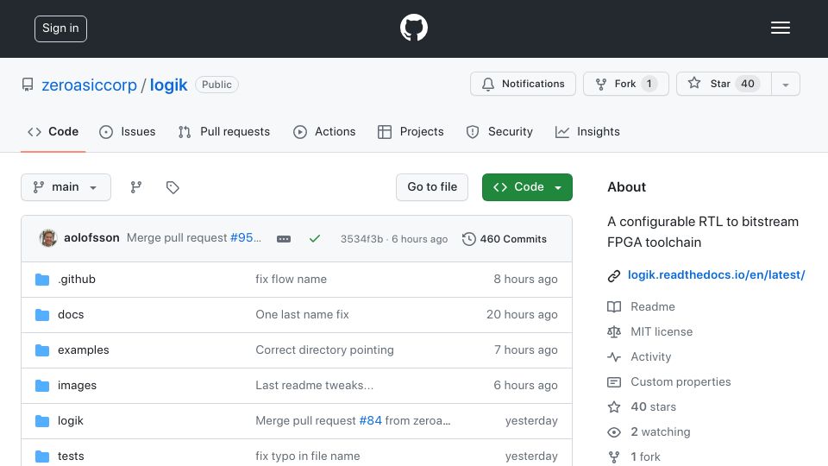Open Custom properties link
This screenshot has width=828, height=466.
coord(681,381)
